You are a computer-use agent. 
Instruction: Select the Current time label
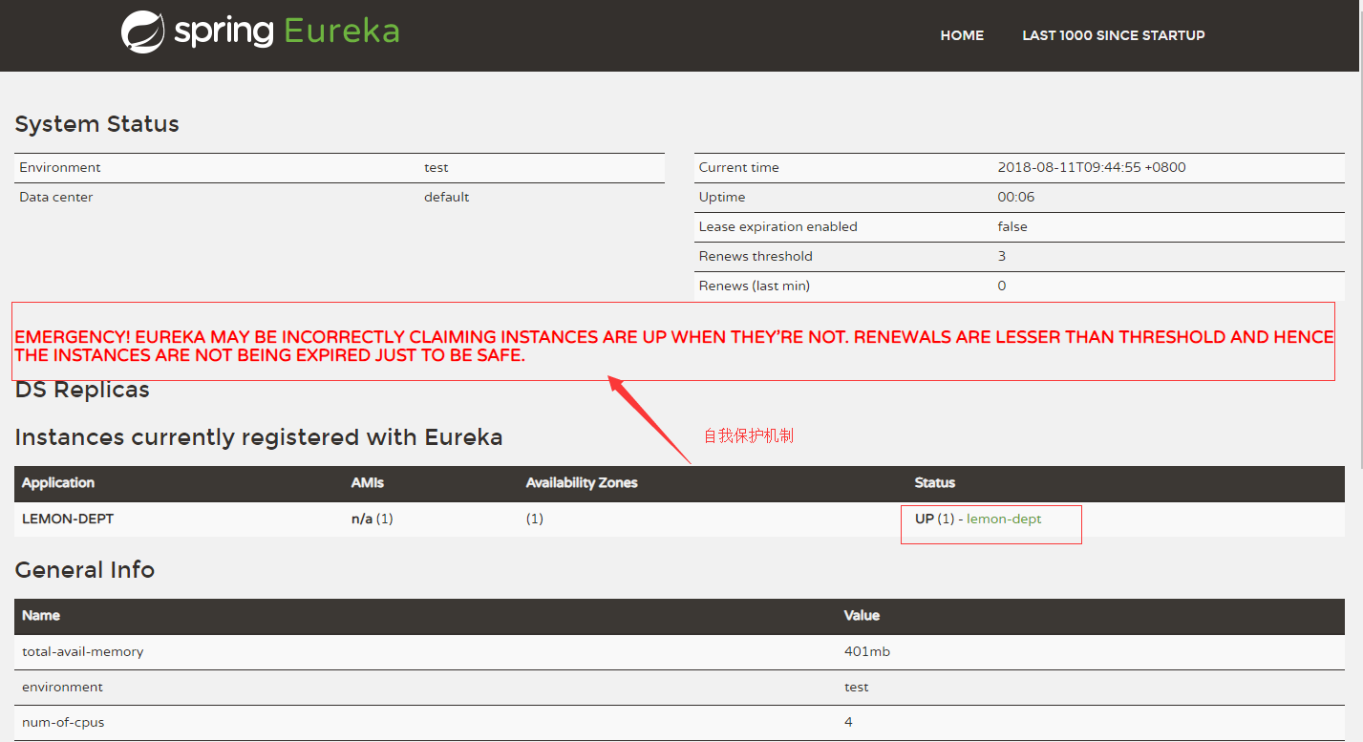pos(739,167)
